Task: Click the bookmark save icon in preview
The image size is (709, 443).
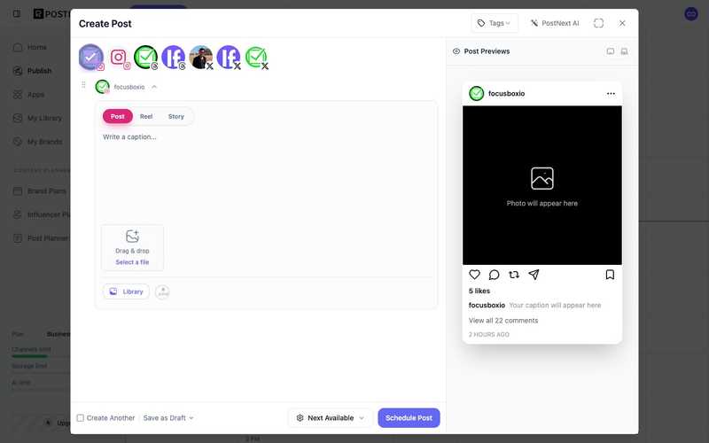Action: click(x=610, y=275)
